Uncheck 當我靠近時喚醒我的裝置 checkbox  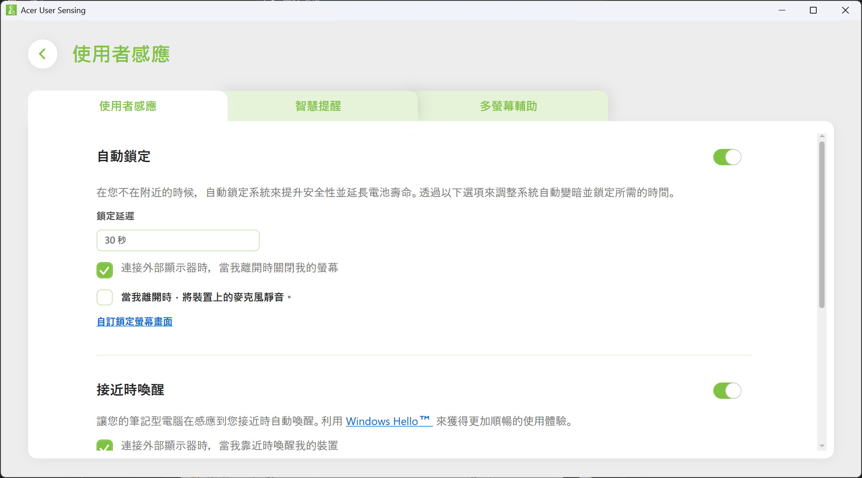click(x=105, y=446)
